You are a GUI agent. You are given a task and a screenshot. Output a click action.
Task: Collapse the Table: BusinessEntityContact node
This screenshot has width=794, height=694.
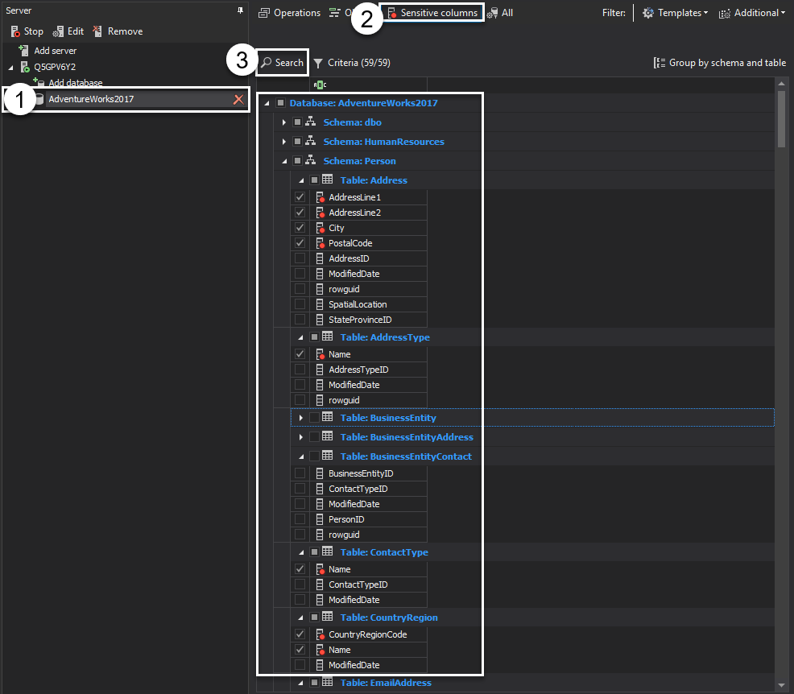(301, 456)
